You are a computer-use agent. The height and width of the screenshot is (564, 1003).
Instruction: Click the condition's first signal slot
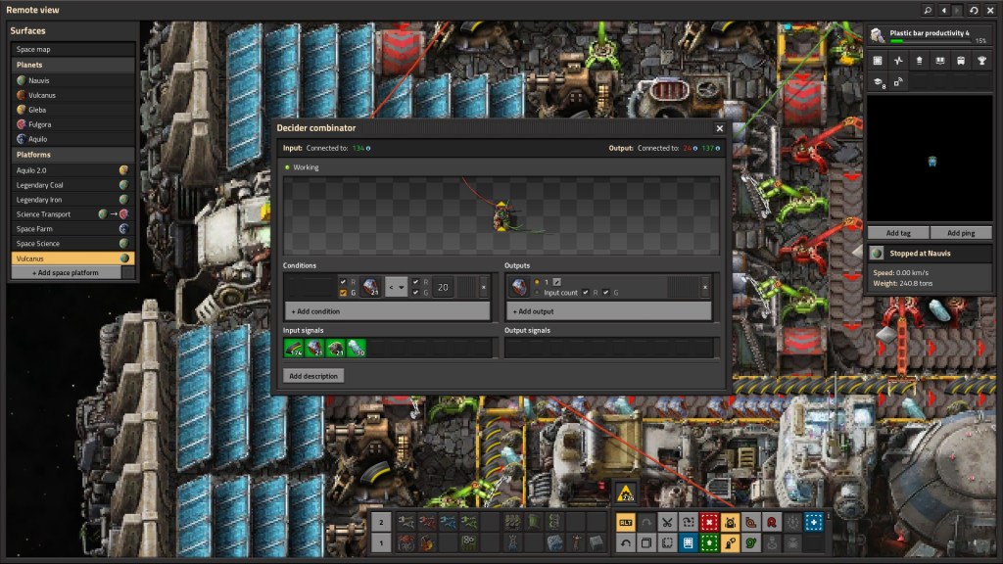[x=371, y=287]
